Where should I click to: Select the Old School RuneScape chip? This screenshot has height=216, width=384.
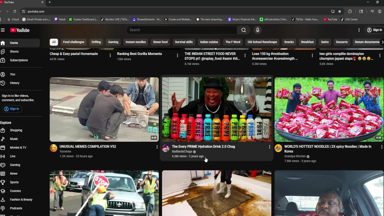tap(262, 42)
